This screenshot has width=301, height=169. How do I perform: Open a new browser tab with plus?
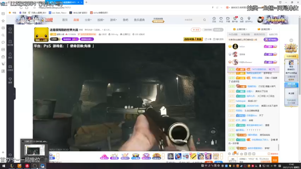click(x=87, y=2)
